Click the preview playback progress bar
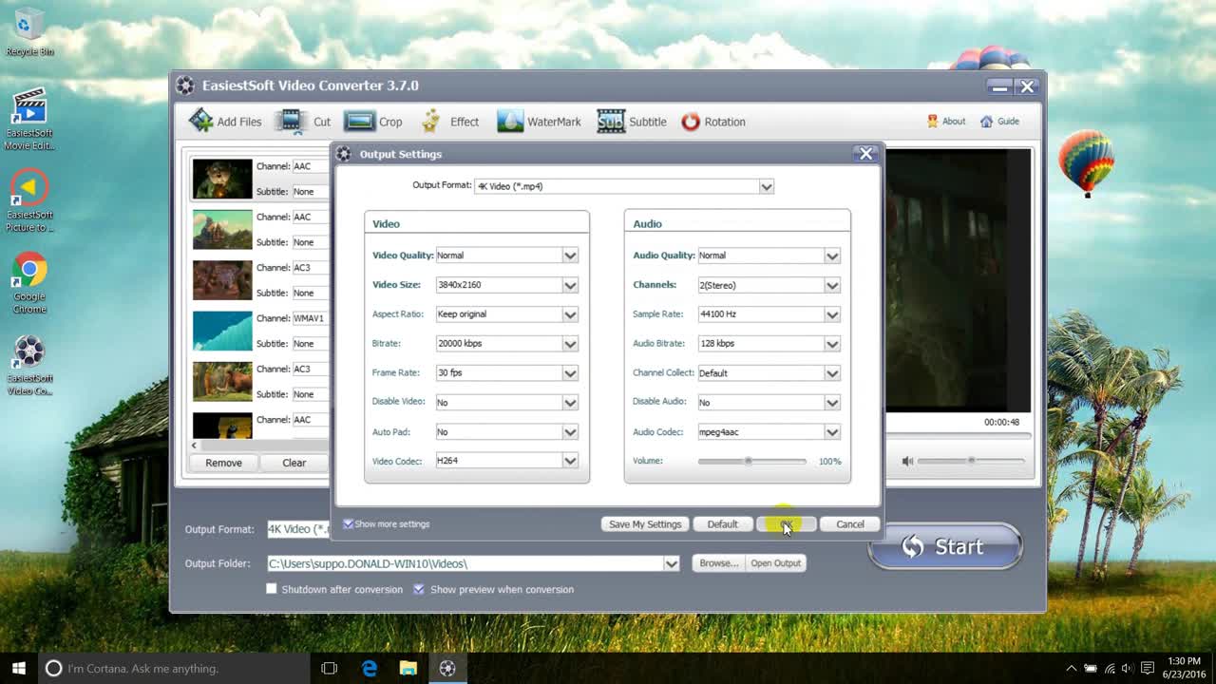The height and width of the screenshot is (684, 1216). [x=958, y=436]
